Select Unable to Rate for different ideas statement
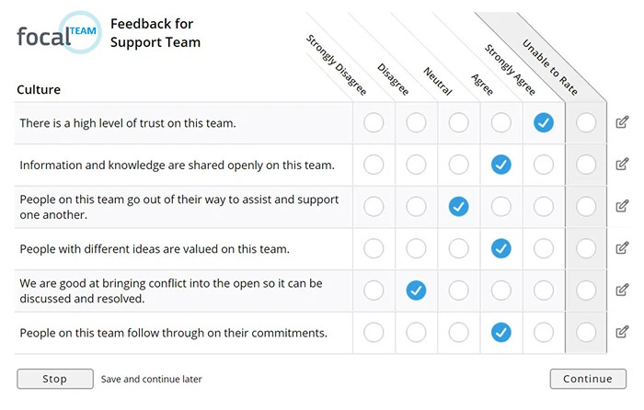The image size is (644, 410). click(586, 248)
